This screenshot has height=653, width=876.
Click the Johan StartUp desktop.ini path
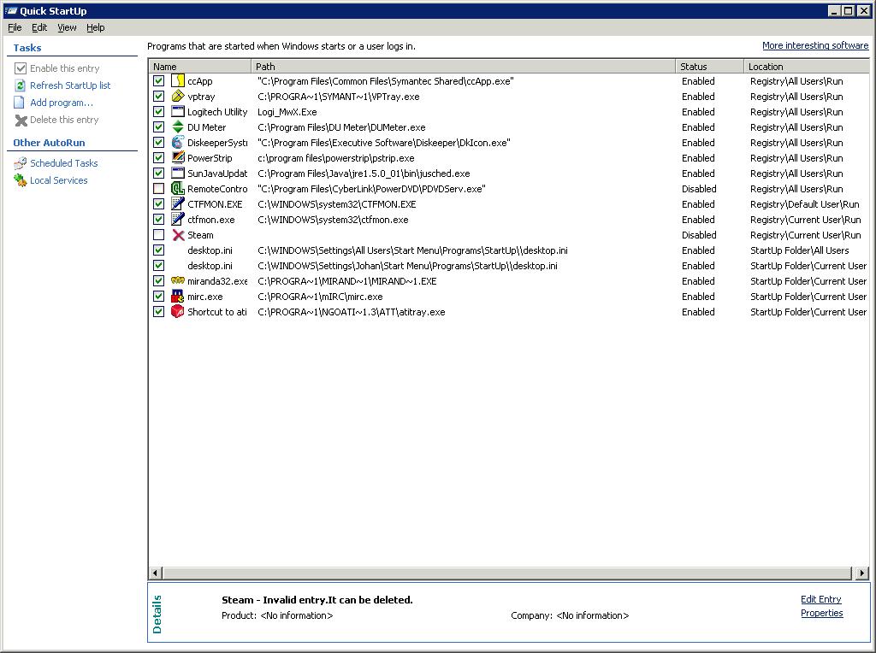click(x=407, y=266)
